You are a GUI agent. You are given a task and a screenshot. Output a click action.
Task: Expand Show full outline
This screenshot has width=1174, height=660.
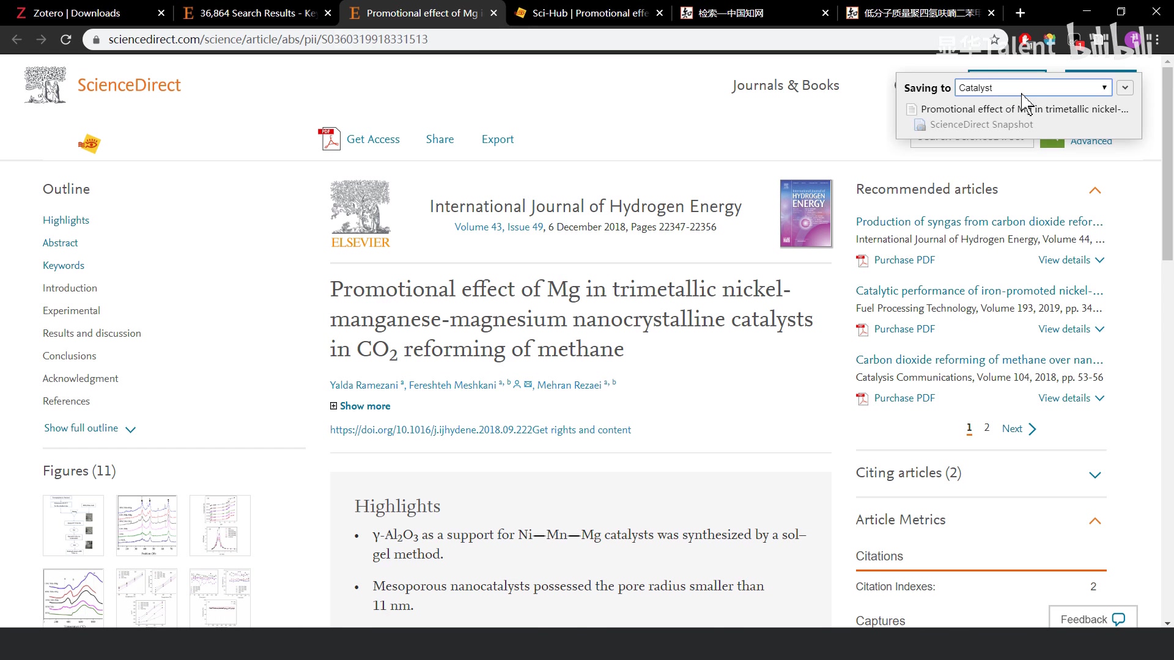[x=90, y=428]
